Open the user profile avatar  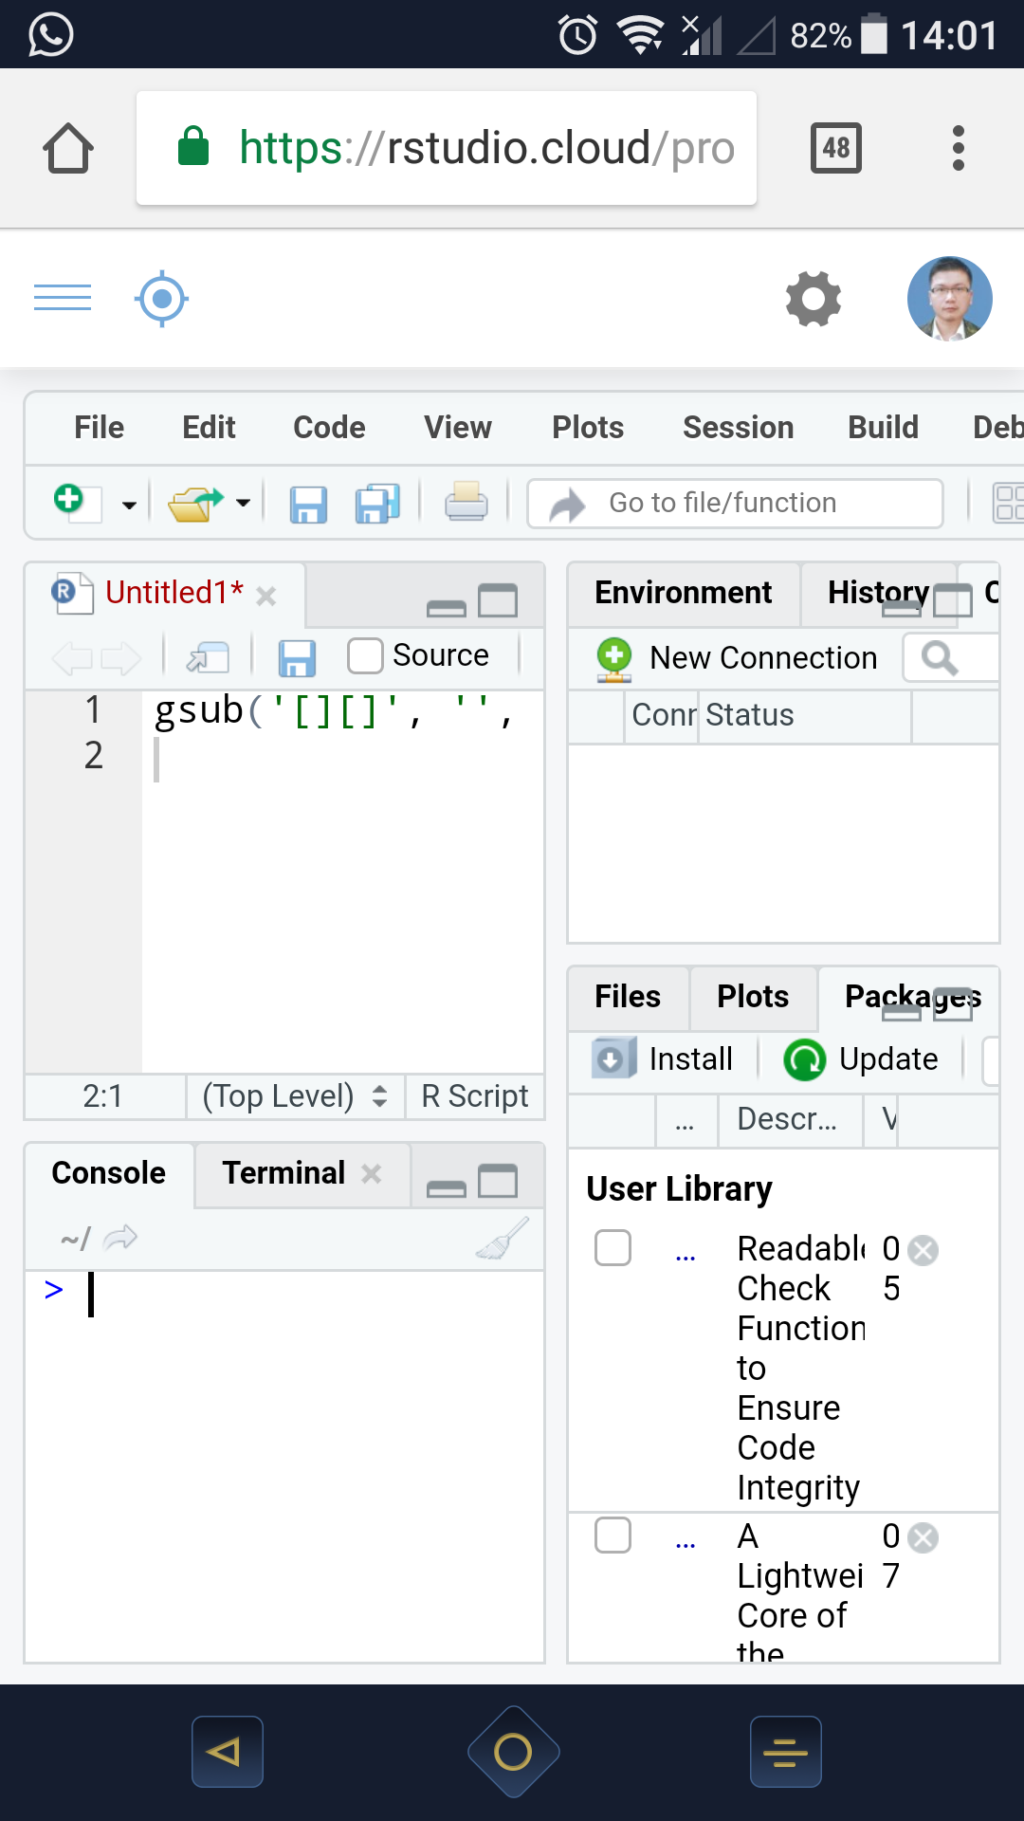click(x=950, y=299)
